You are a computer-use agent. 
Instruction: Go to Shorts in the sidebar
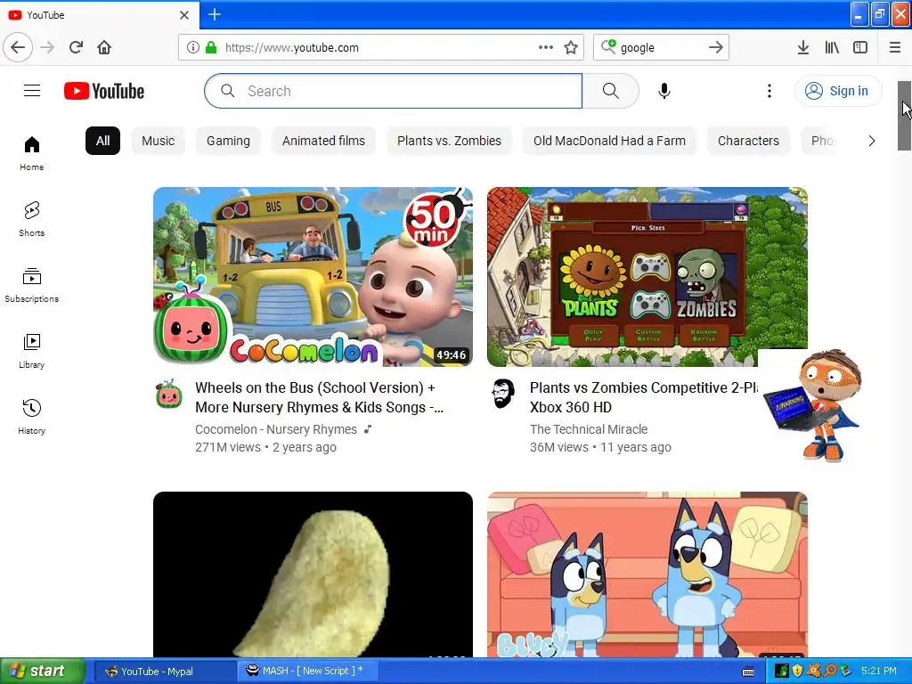tap(31, 219)
